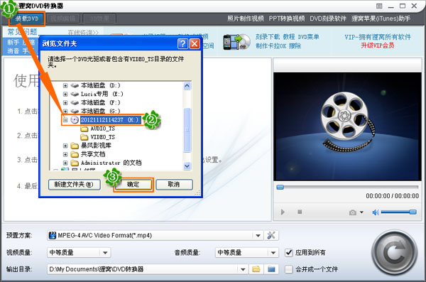Toggle the 合并成一个文件 checkbox
Viewport: 426px width, 282px height.
[x=288, y=269]
